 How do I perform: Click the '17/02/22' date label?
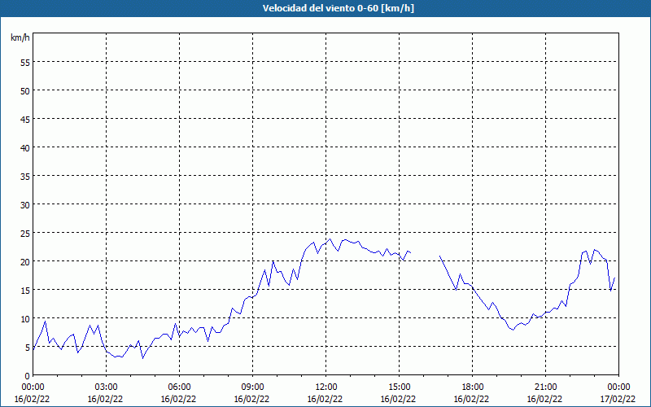618,399
